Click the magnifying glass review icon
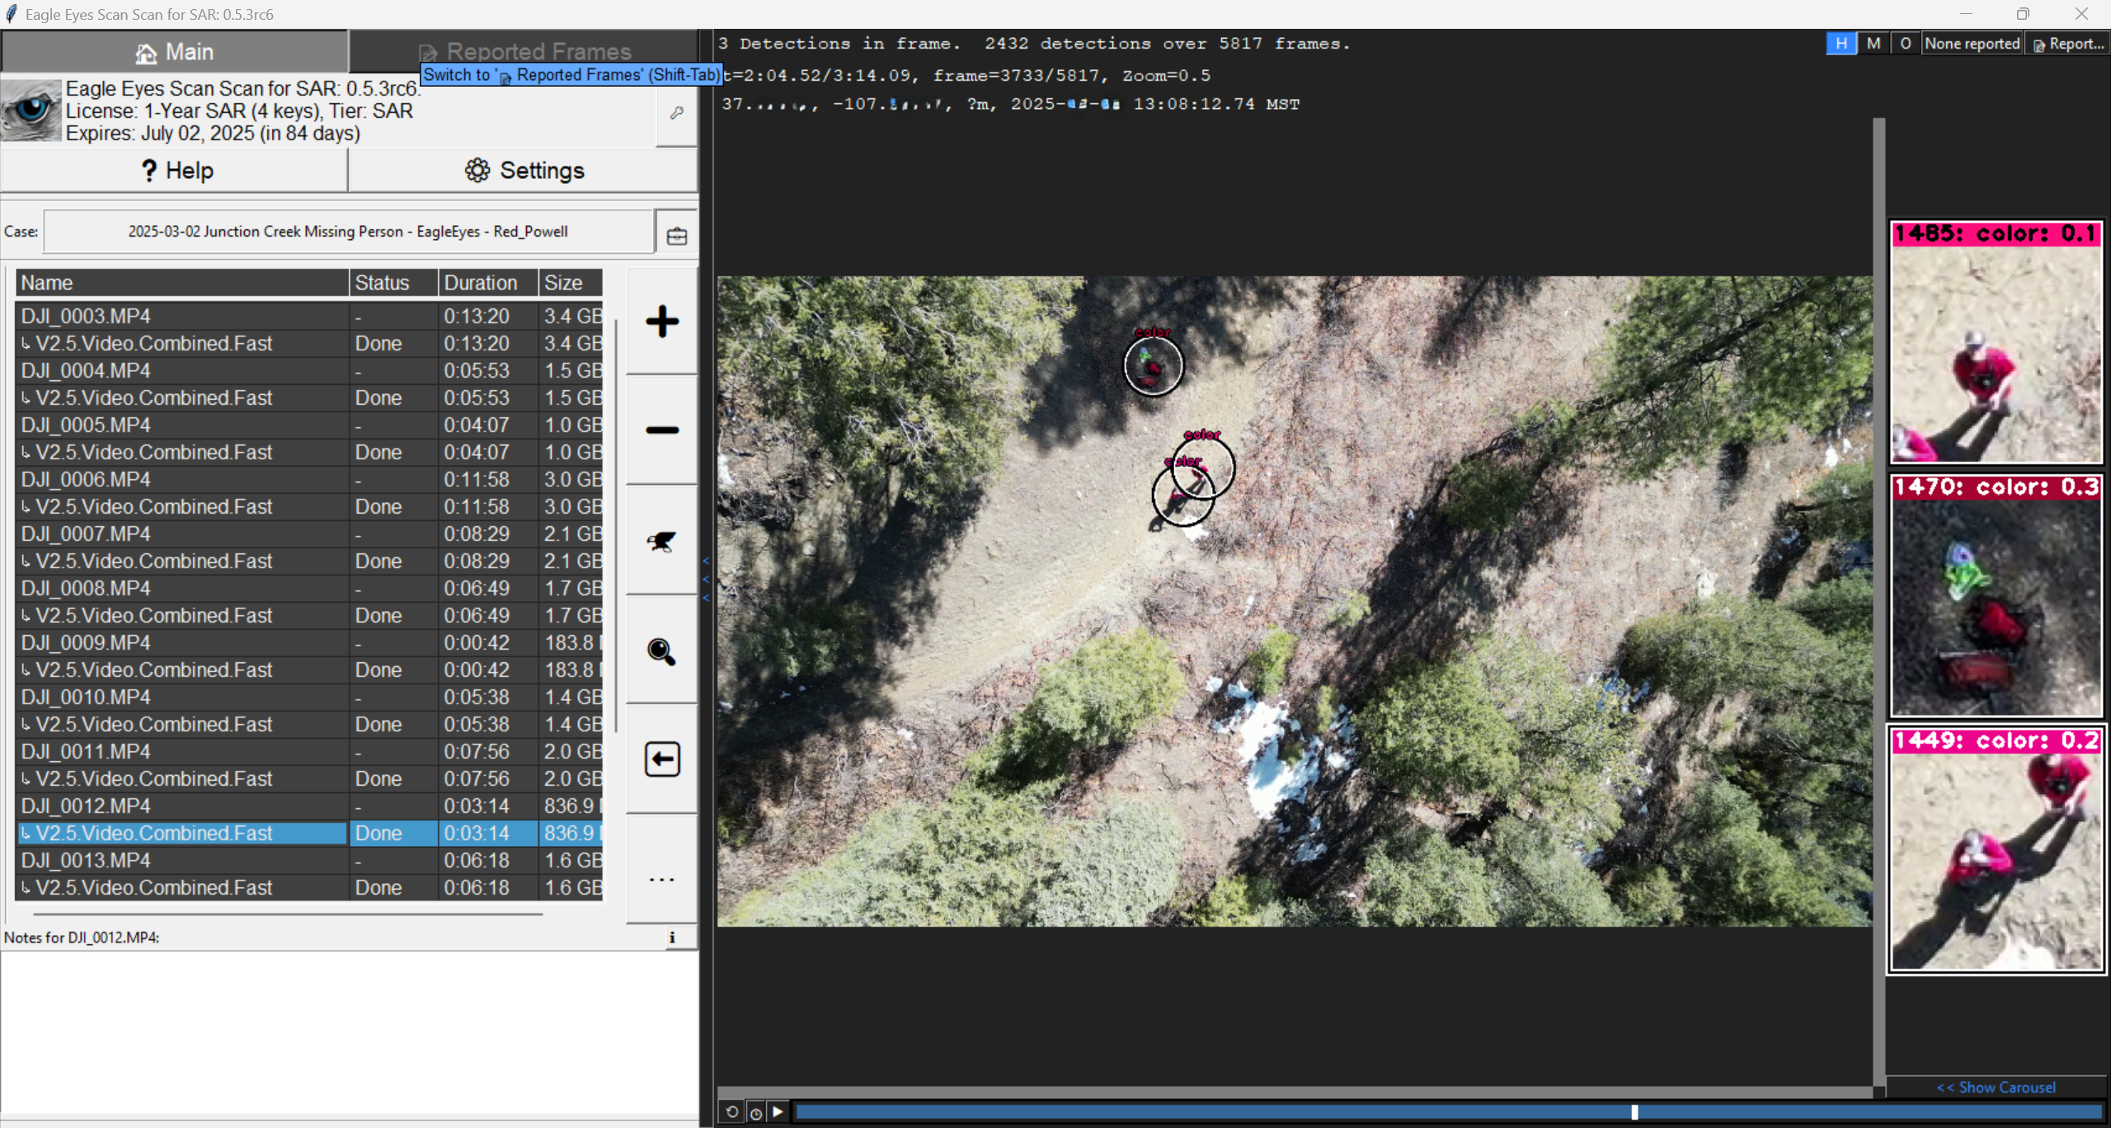This screenshot has height=1128, width=2111. 662,651
